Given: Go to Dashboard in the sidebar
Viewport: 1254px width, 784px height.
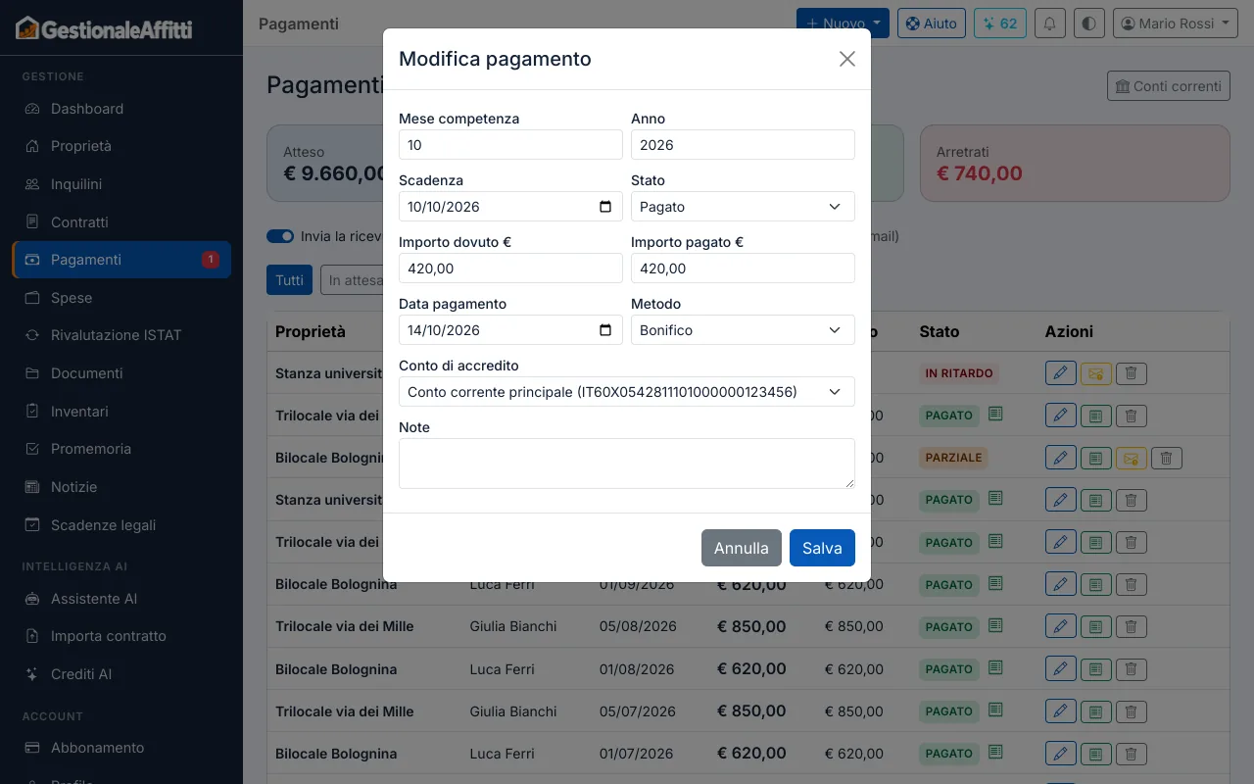Looking at the screenshot, I should tap(121, 109).
